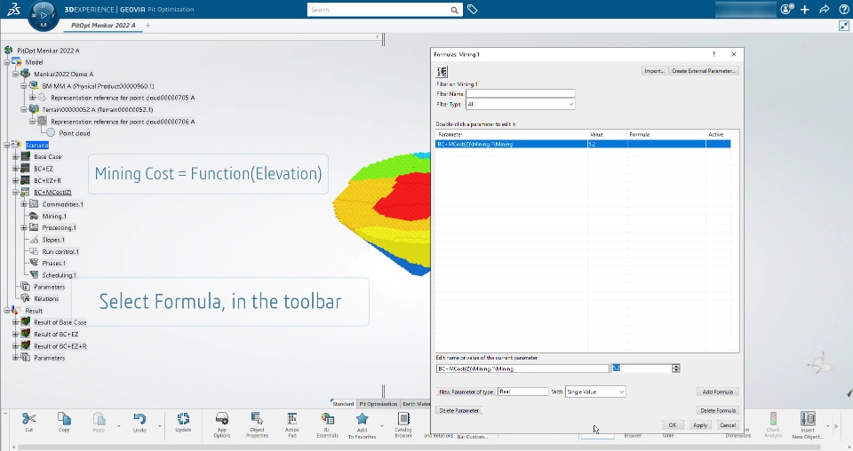This screenshot has height=451, width=853.
Task: Click the Update refresh icon
Action: coord(183,418)
